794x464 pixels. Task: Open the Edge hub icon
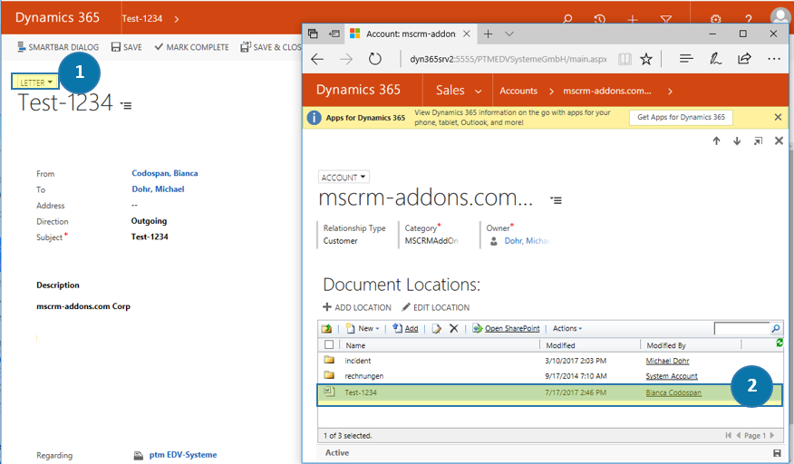tap(686, 59)
